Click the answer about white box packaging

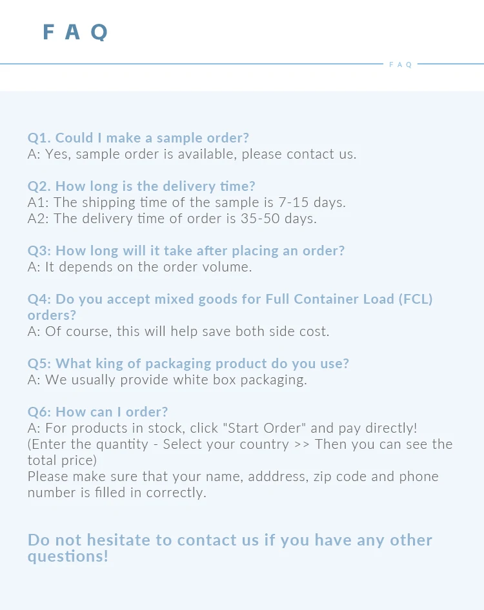[x=167, y=380]
